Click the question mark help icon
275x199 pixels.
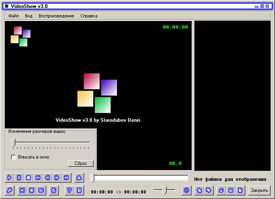coord(69,190)
